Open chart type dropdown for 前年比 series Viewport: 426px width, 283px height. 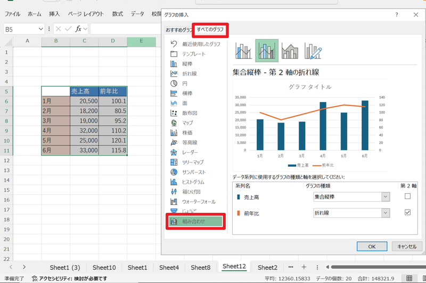click(x=386, y=213)
